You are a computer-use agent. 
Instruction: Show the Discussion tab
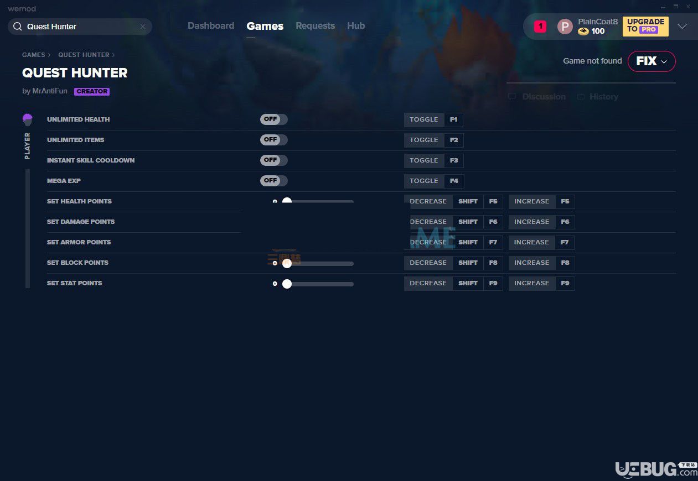click(x=537, y=97)
